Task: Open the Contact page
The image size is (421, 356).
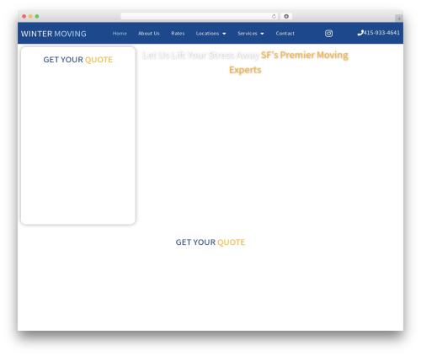Action: click(x=285, y=34)
